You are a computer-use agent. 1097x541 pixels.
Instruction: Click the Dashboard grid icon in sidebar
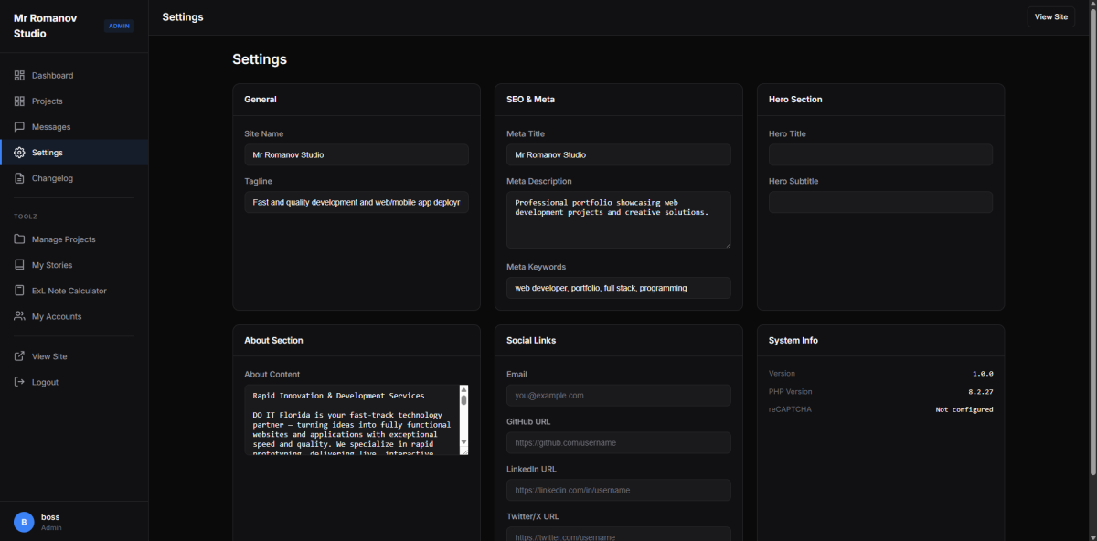pos(19,76)
